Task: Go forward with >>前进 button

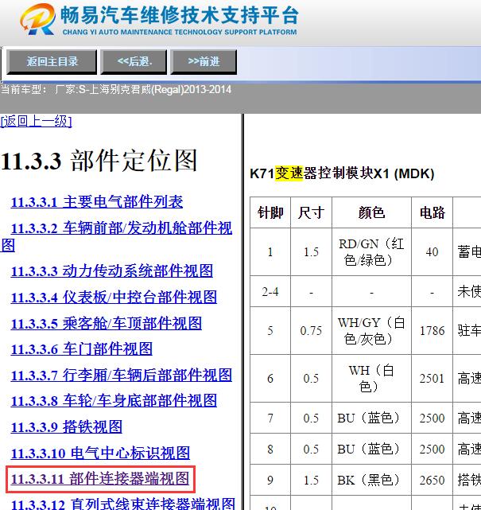Action: coord(204,62)
